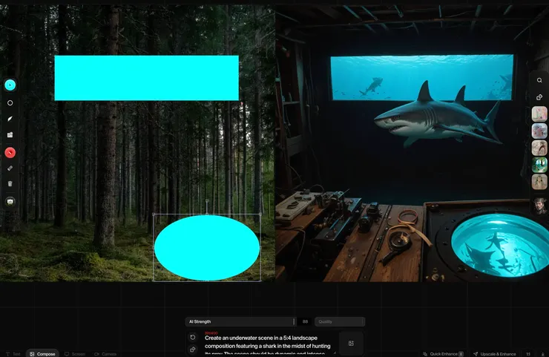Screen dimensions: 549x357
Task: Open the red color picker circle
Action: pos(10,153)
